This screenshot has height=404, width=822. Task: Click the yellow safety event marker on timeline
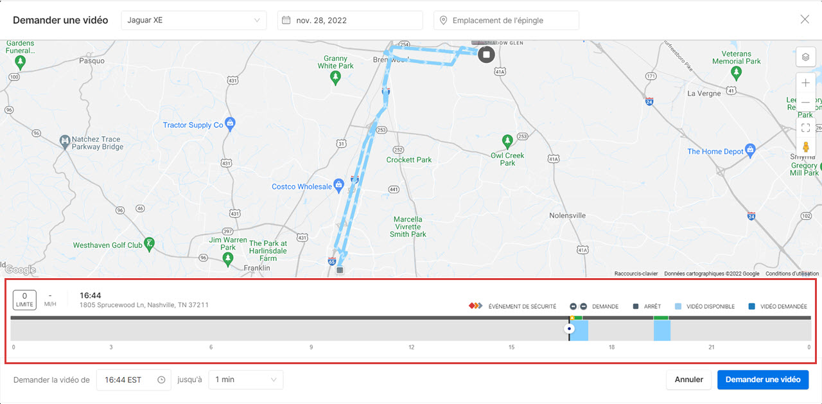pos(572,317)
